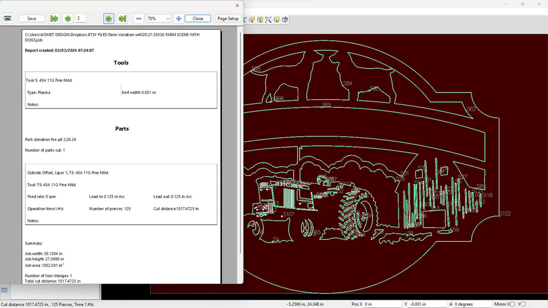Select the S62 label on the right outline

pyautogui.click(x=471, y=109)
